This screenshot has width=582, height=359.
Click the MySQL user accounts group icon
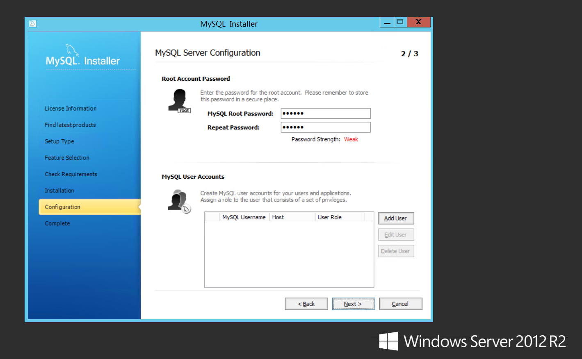(179, 201)
